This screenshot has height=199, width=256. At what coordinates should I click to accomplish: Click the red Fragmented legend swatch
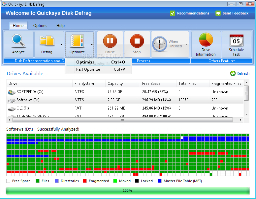click(x=85, y=181)
